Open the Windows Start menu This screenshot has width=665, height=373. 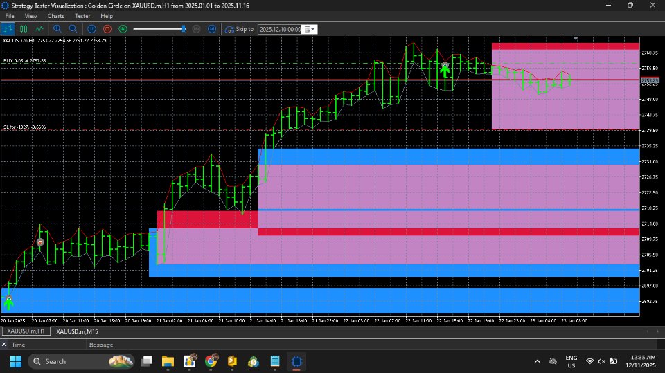16,361
